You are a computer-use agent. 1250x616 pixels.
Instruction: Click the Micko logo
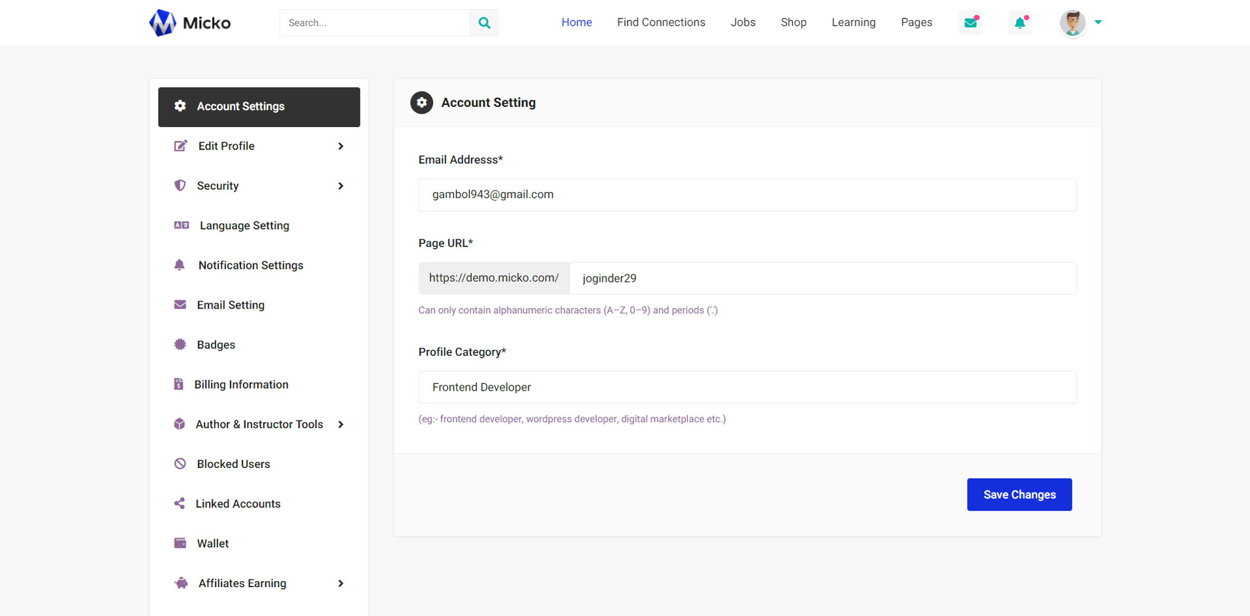[x=190, y=23]
